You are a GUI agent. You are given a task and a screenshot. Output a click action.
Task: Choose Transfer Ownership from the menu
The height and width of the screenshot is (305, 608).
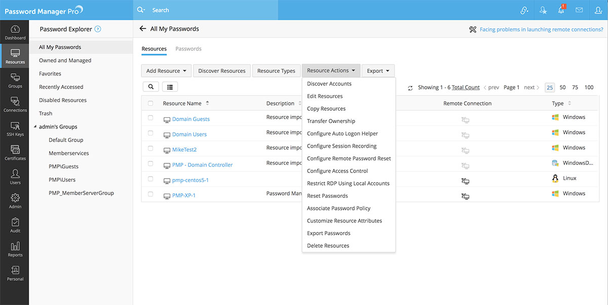click(331, 121)
